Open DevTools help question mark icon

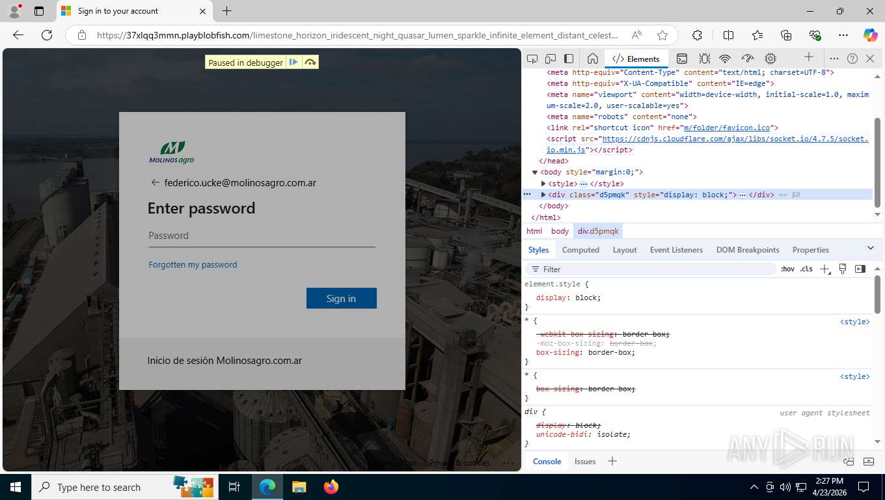pos(852,59)
